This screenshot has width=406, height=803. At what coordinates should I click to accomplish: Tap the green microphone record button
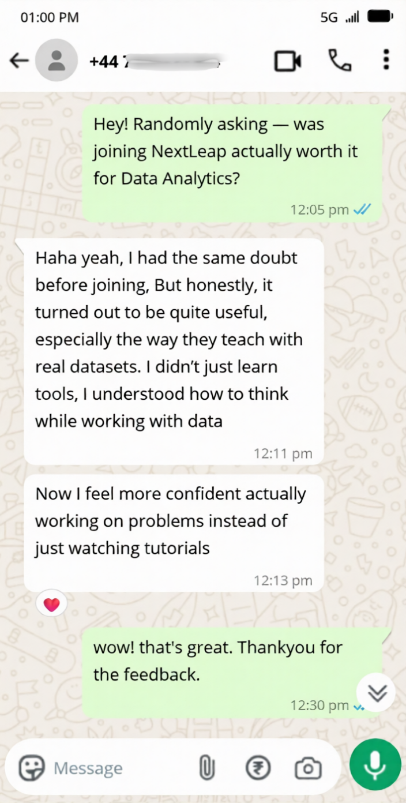click(375, 764)
